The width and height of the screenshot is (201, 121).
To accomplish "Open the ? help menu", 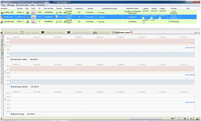I will tap(47, 5).
